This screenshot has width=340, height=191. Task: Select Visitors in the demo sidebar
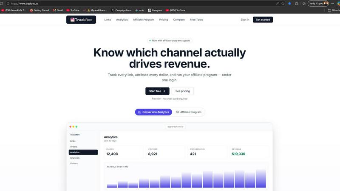74,163
